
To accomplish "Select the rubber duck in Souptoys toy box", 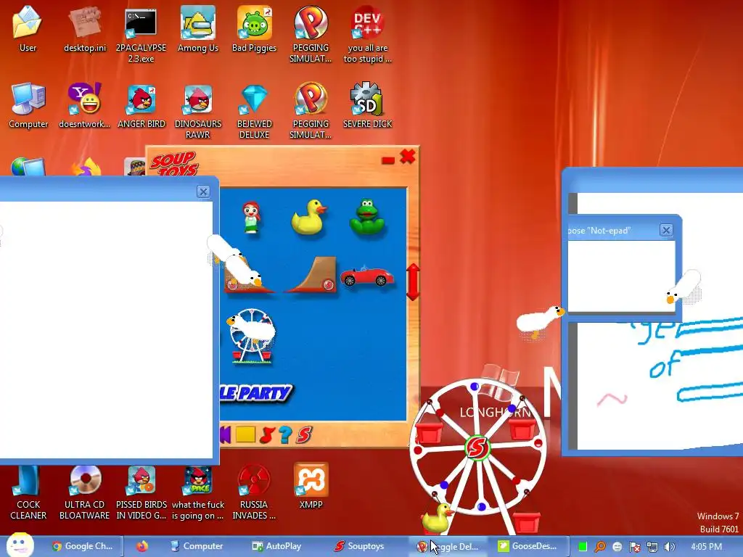I will [x=309, y=218].
